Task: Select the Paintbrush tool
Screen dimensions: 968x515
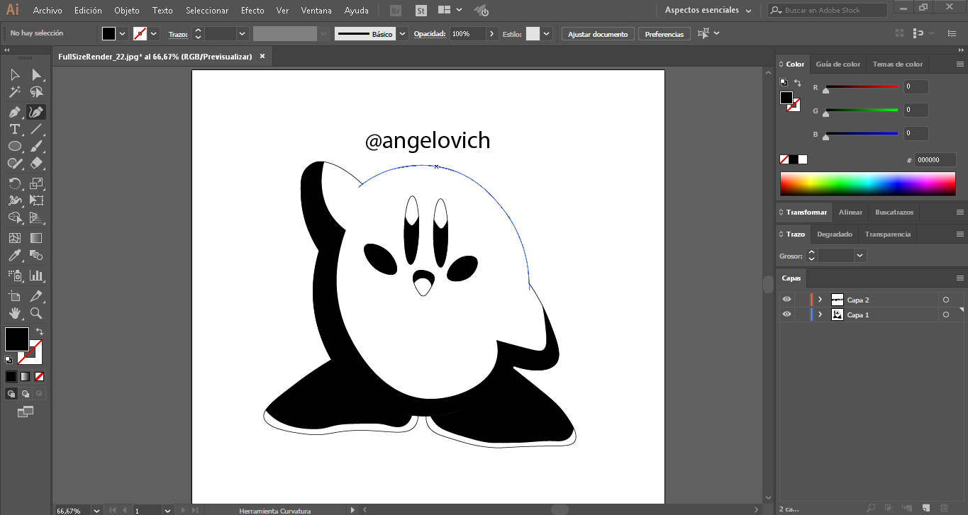Action: click(36, 146)
